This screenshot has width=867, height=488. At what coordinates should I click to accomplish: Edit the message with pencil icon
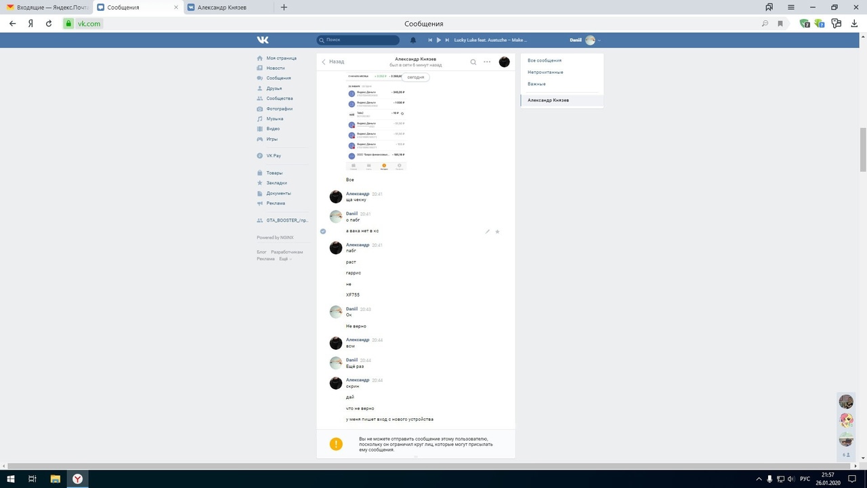(x=488, y=232)
